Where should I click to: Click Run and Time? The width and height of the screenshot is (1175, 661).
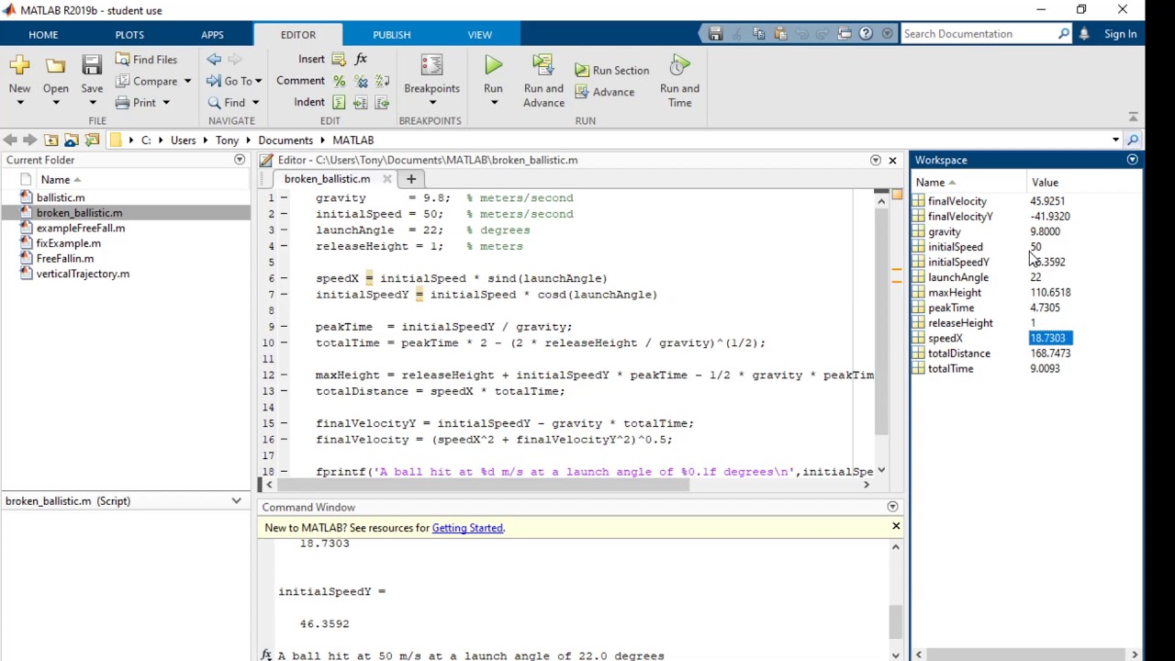pyautogui.click(x=679, y=81)
